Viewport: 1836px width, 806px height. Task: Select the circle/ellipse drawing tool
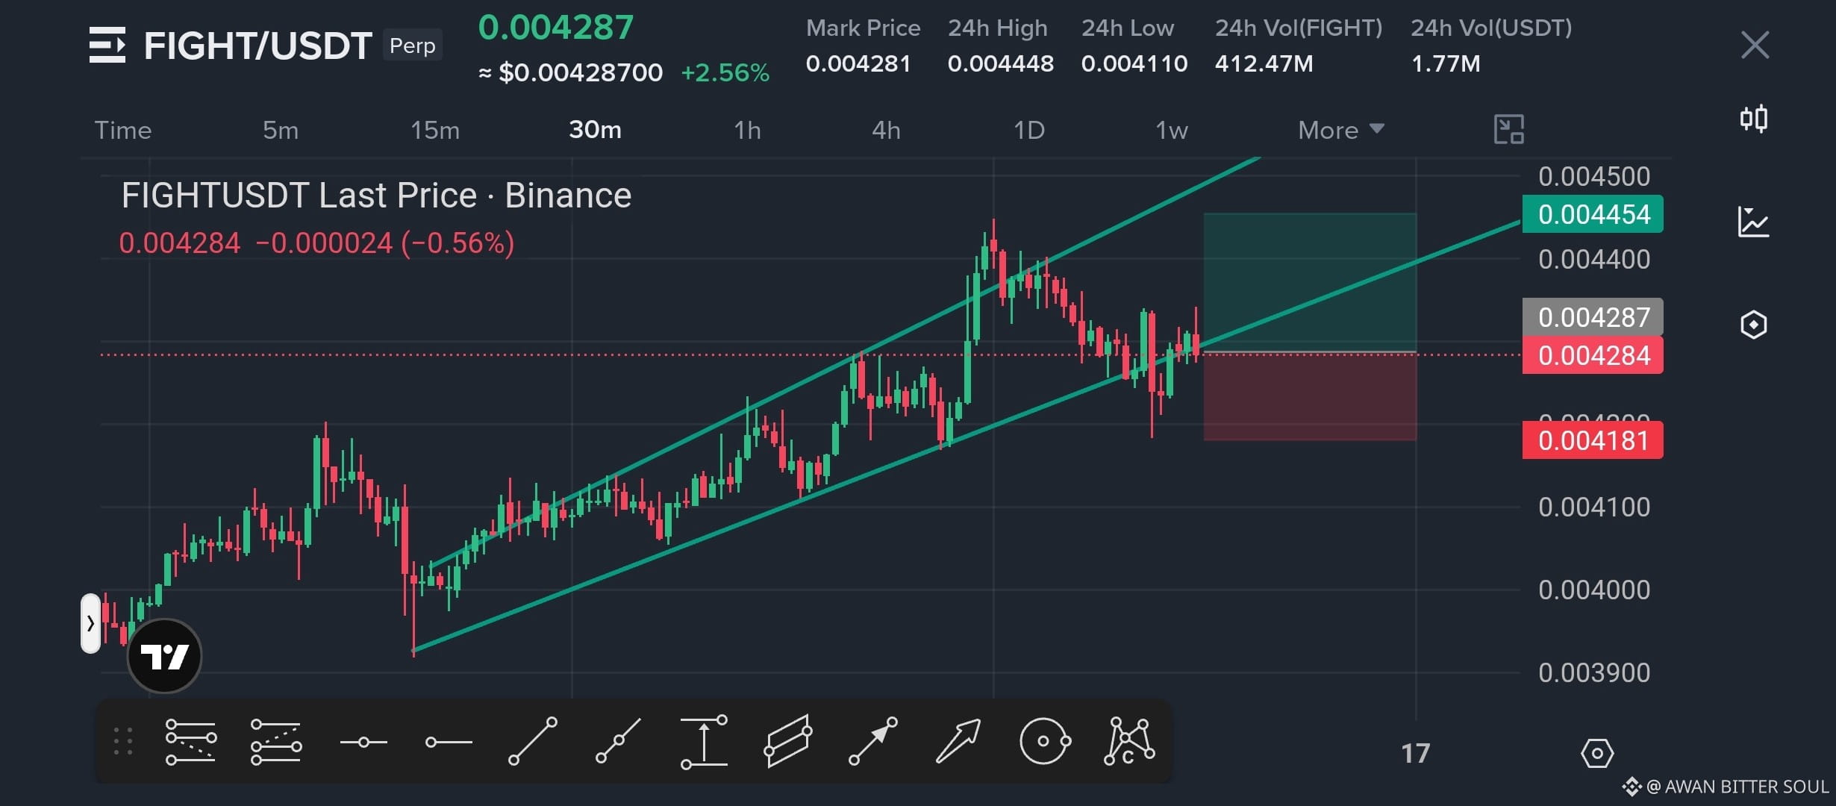(1045, 741)
